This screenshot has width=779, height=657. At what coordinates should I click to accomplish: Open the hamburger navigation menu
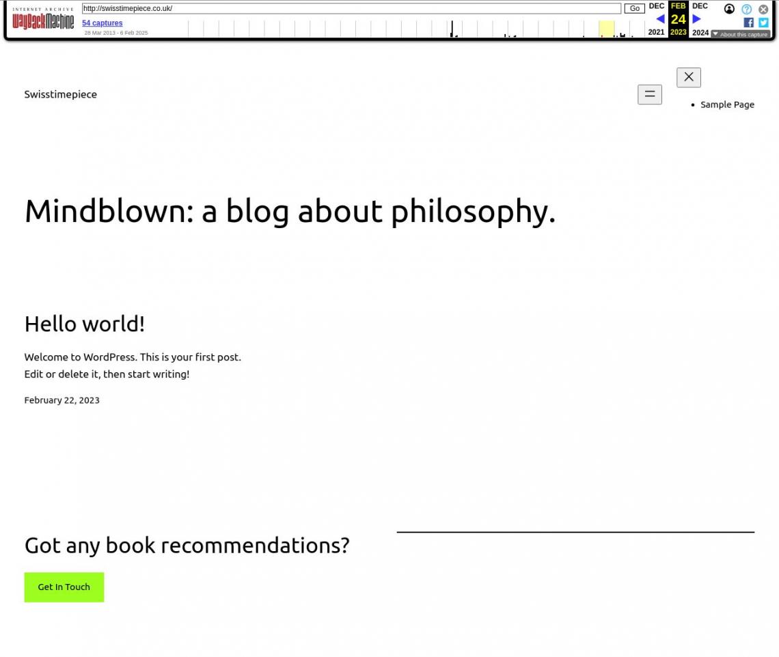click(x=649, y=94)
